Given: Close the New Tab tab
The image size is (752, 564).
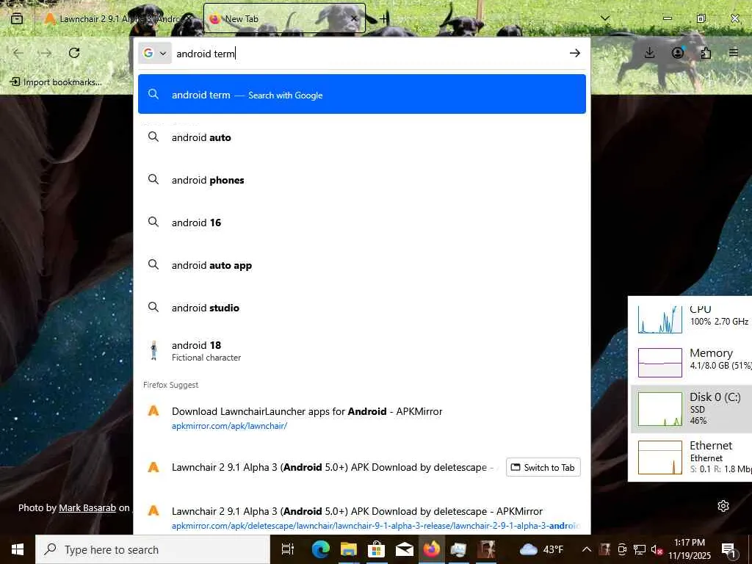Looking at the screenshot, I should pyautogui.click(x=353, y=18).
